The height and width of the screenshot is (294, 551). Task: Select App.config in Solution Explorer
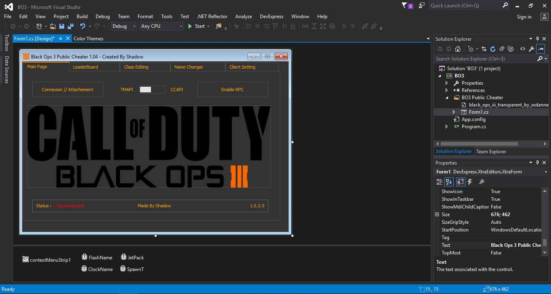473,119
